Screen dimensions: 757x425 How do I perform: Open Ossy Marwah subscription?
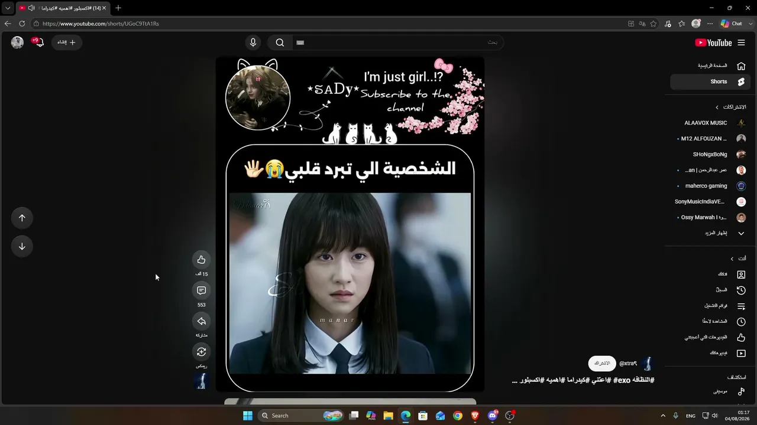[x=710, y=217]
